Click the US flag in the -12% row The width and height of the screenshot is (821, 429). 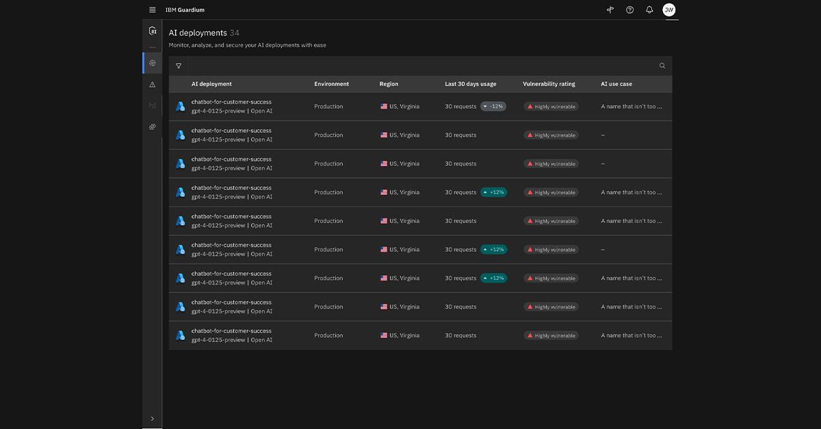pyautogui.click(x=384, y=106)
